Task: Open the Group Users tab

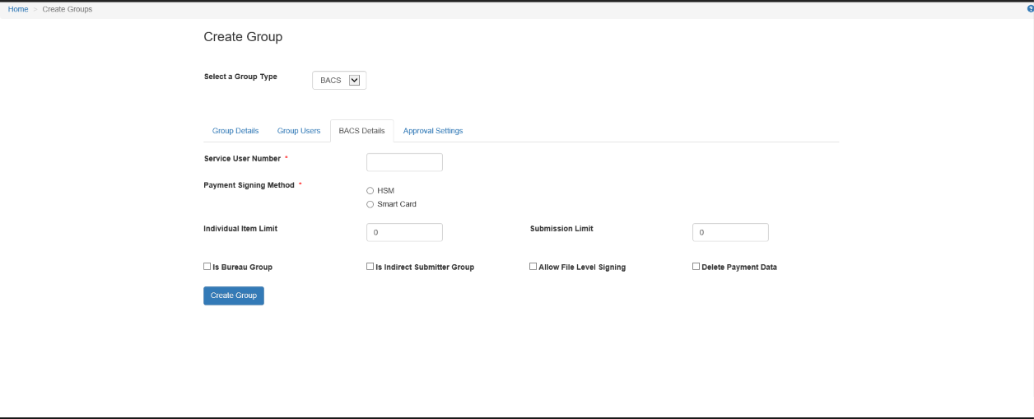Action: [299, 131]
